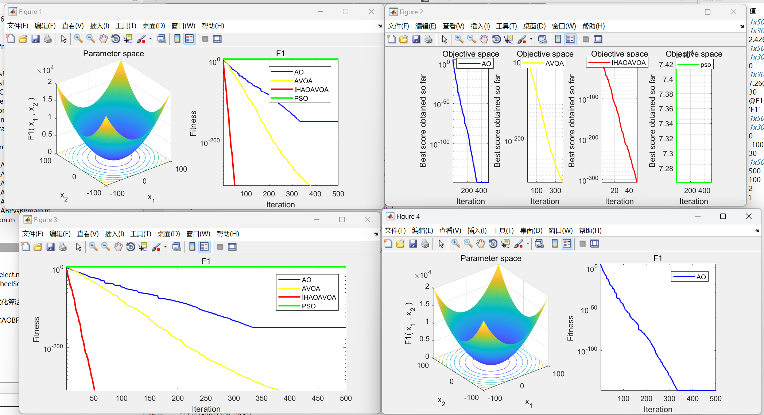Viewport: 764px width, 415px height.
Task: Click Zoom Out tool in Figure 2
Action: 471,39
